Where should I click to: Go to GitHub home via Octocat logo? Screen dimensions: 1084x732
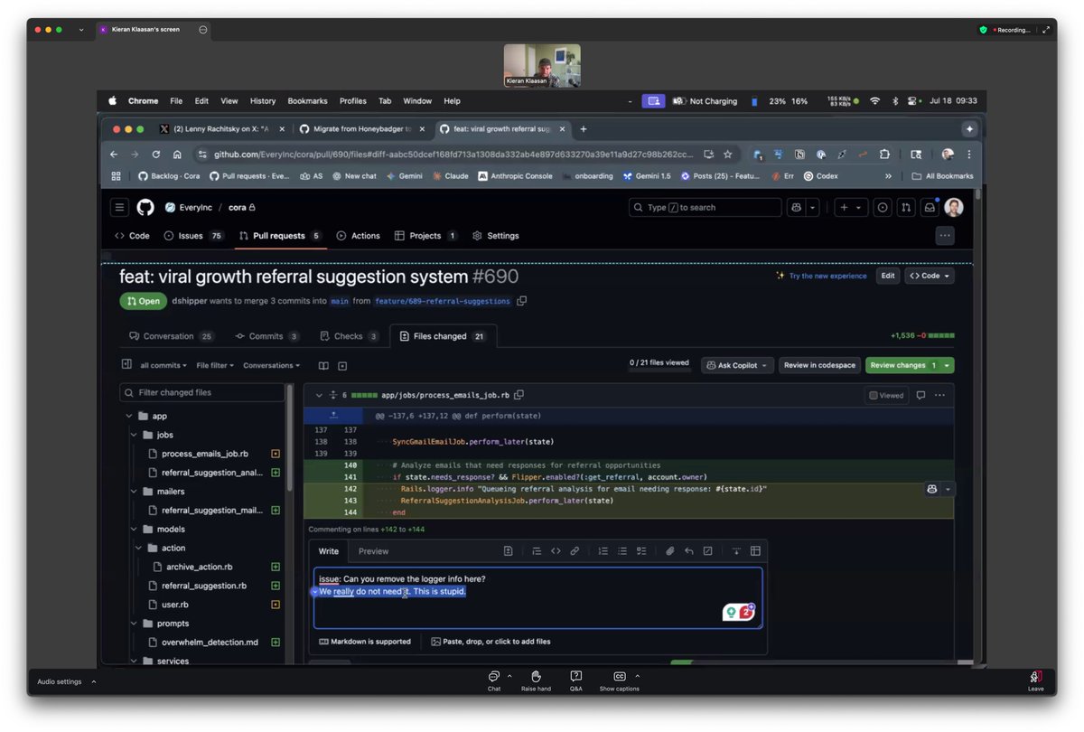click(x=145, y=208)
